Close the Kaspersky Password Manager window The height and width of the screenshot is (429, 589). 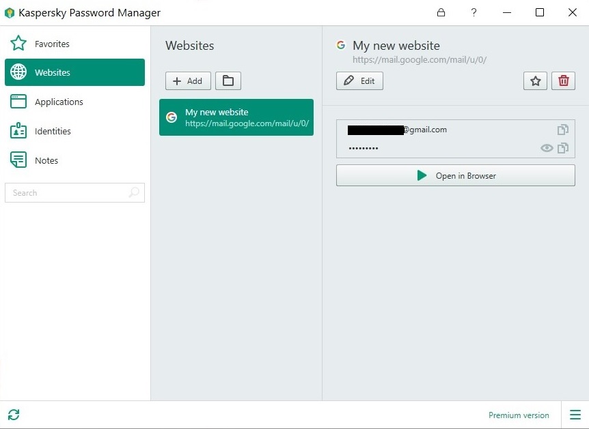(572, 12)
